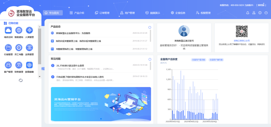Click the notification bell icon

[248, 13]
